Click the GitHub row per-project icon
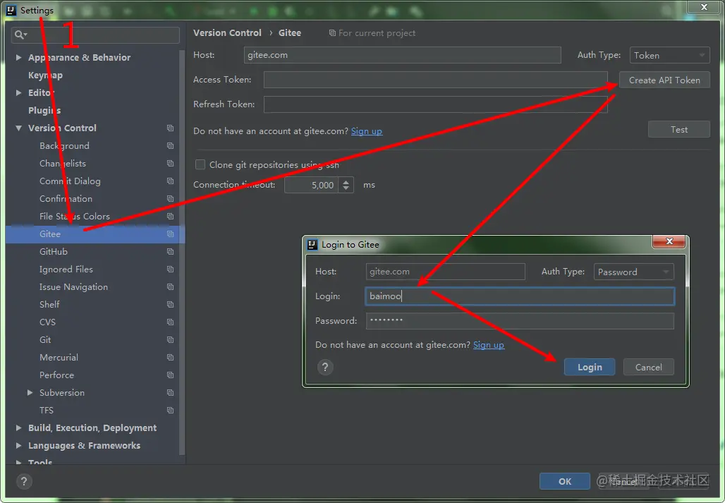The width and height of the screenshot is (725, 503). coord(170,251)
